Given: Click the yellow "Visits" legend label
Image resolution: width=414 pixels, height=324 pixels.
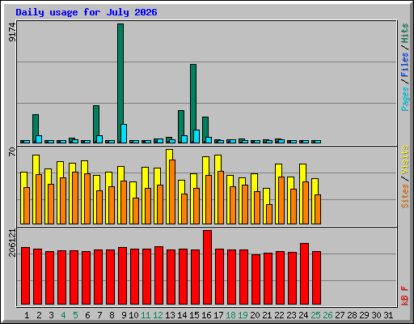Looking at the screenshot, I should (404, 160).
